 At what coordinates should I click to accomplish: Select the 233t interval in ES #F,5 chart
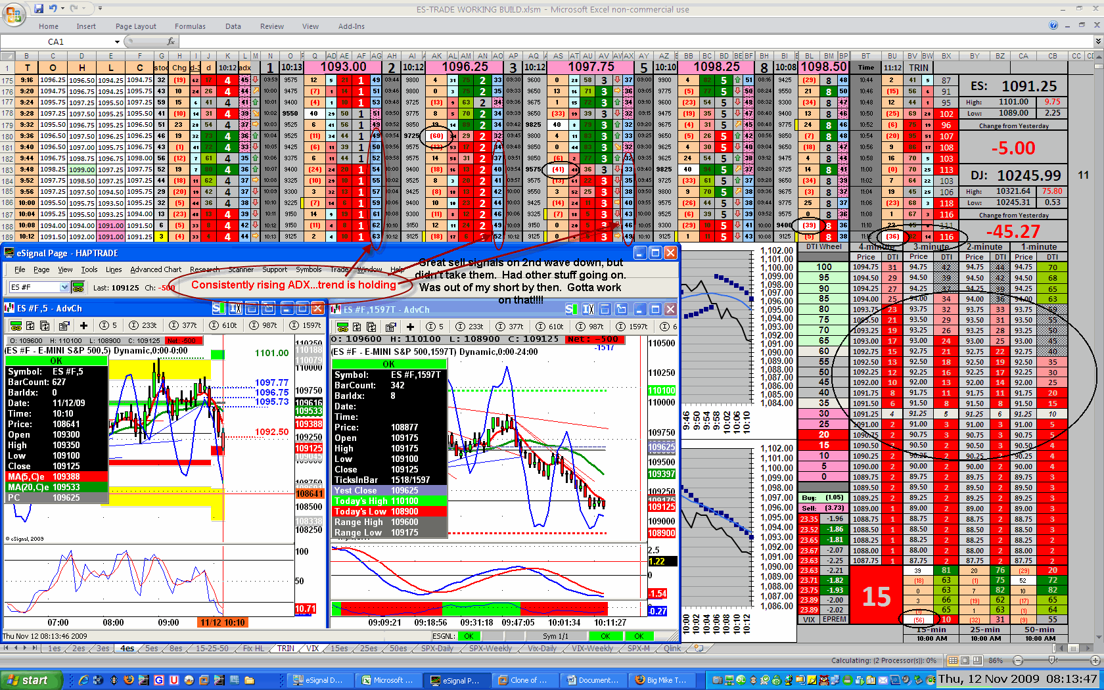[x=143, y=325]
